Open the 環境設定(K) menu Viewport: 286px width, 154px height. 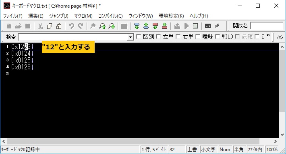pyautogui.click(x=171, y=16)
